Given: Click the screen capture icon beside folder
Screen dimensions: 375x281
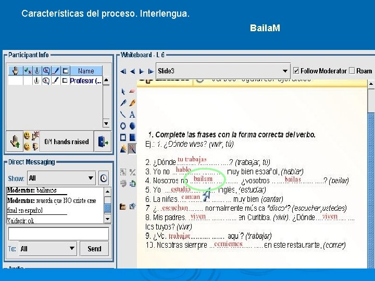Looking at the screenshot, I should tap(132, 207).
